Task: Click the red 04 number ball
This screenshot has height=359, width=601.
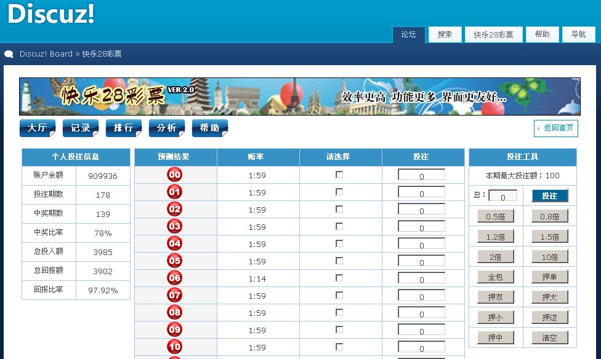Action: (174, 244)
